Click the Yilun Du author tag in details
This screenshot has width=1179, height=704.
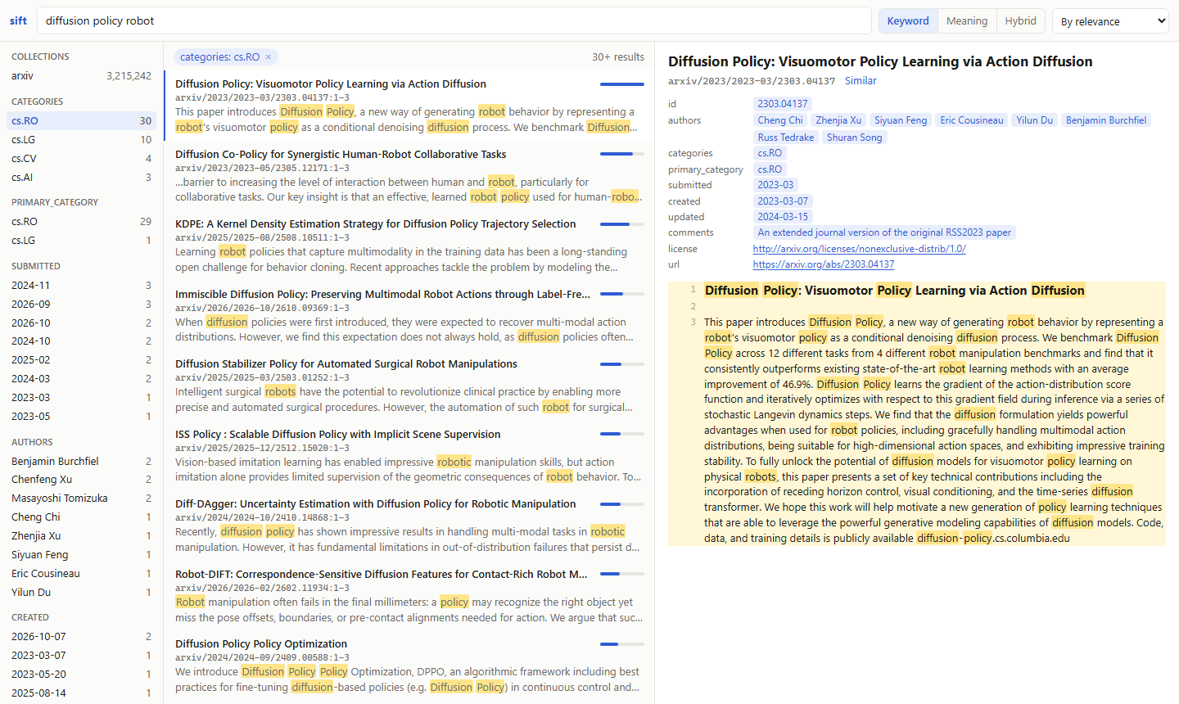1035,120
